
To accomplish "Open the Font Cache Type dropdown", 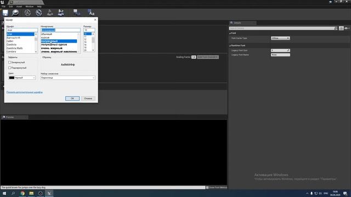I will pyautogui.click(x=280, y=38).
